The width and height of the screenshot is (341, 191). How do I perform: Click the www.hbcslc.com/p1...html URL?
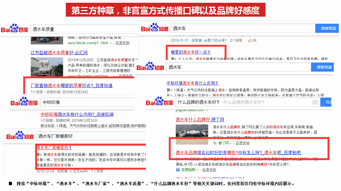click(x=88, y=43)
